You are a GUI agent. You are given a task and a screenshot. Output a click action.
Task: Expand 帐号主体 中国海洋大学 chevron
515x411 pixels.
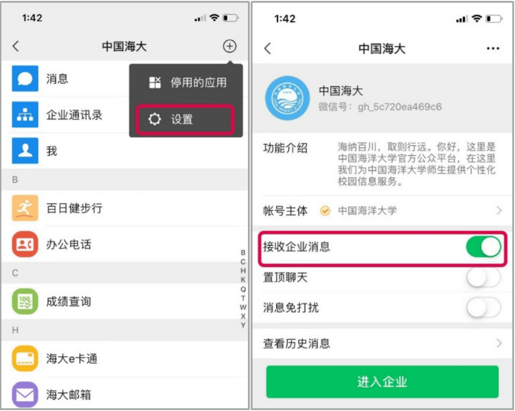pyautogui.click(x=499, y=210)
